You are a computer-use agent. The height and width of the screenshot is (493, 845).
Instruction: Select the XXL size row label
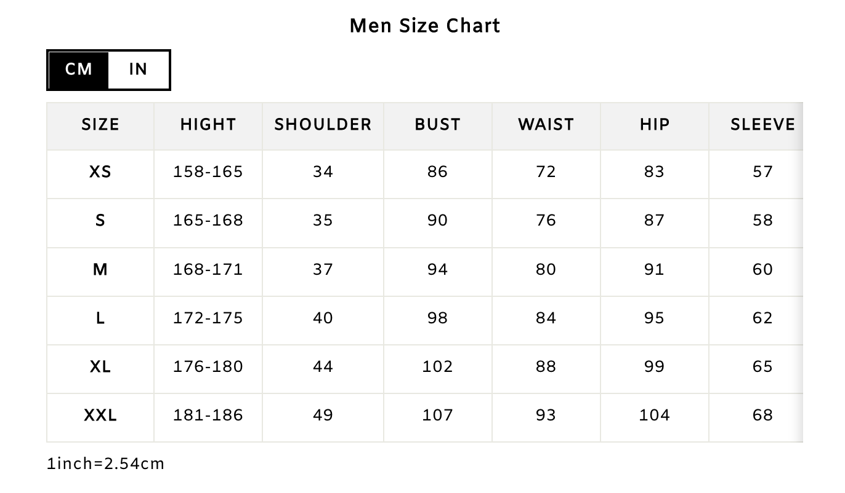point(100,416)
